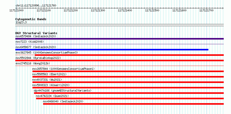
Task: Select the red bar under nsv4742224
Action: click(130, 98)
